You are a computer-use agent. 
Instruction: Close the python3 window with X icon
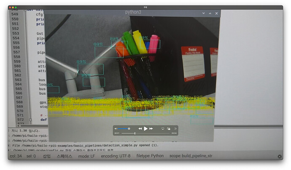(x=217, y=13)
